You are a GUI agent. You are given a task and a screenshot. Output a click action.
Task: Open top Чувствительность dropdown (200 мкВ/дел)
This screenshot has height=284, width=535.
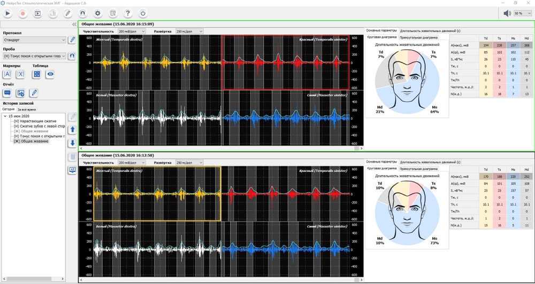[x=131, y=31]
